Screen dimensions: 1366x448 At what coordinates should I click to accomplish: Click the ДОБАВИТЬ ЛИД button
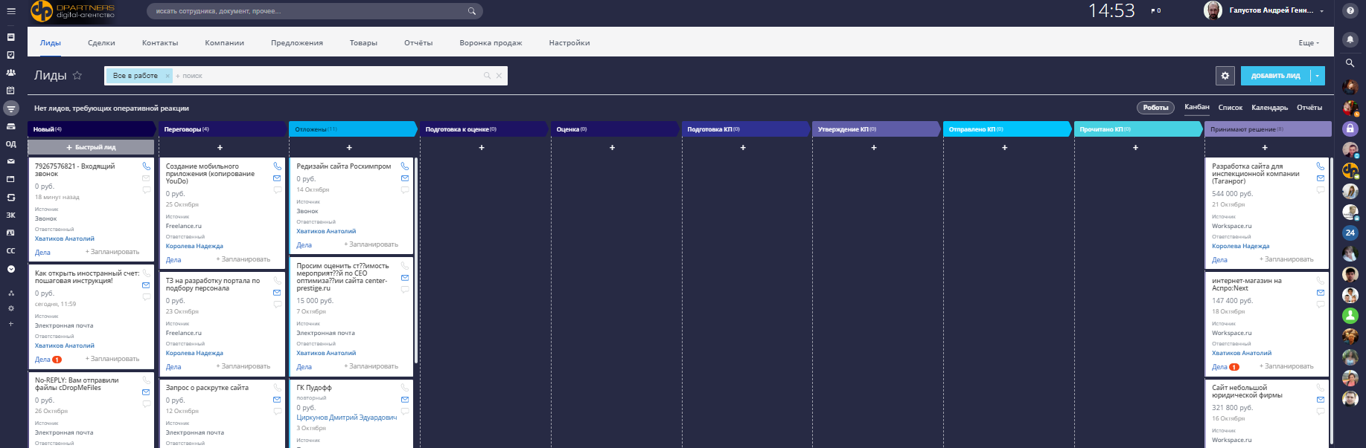(x=1276, y=76)
